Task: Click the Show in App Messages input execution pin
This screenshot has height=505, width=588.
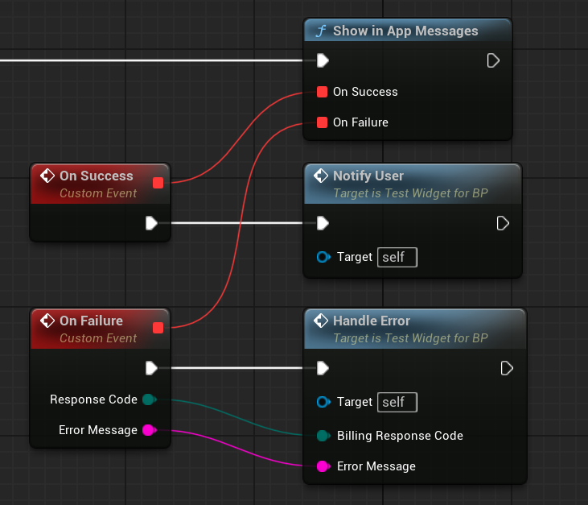Action: [323, 60]
